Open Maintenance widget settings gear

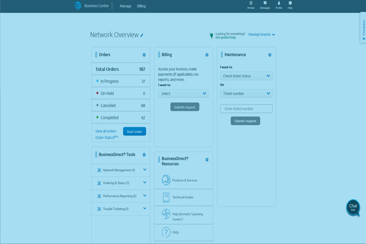point(270,55)
